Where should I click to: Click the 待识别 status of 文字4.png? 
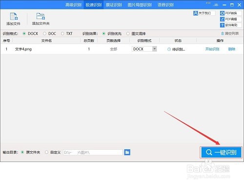click(176, 49)
